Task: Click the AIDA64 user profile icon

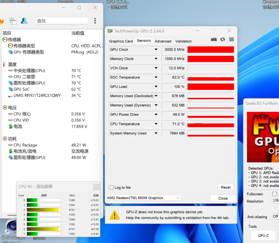Action: 24,21
